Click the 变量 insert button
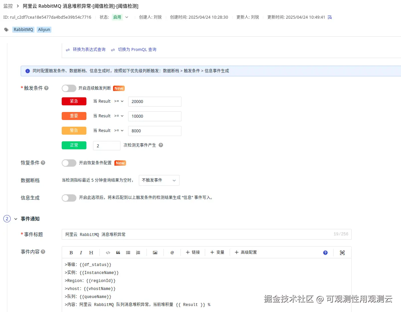The image size is (401, 312). pos(217,252)
